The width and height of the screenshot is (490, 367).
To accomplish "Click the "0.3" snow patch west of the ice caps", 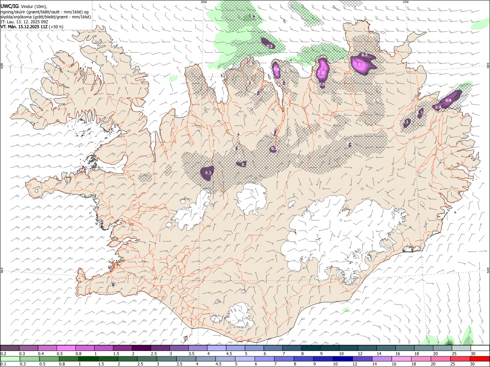I will (207, 173).
